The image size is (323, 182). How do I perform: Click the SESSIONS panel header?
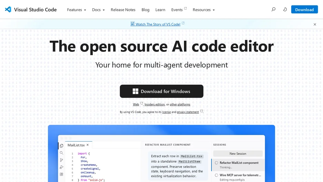tap(219, 145)
